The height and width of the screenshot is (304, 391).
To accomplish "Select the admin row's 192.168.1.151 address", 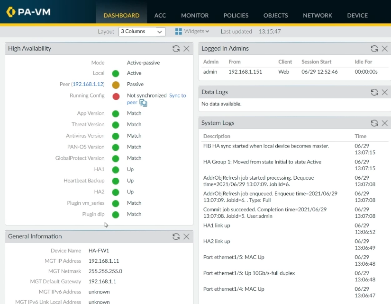I will (245, 72).
